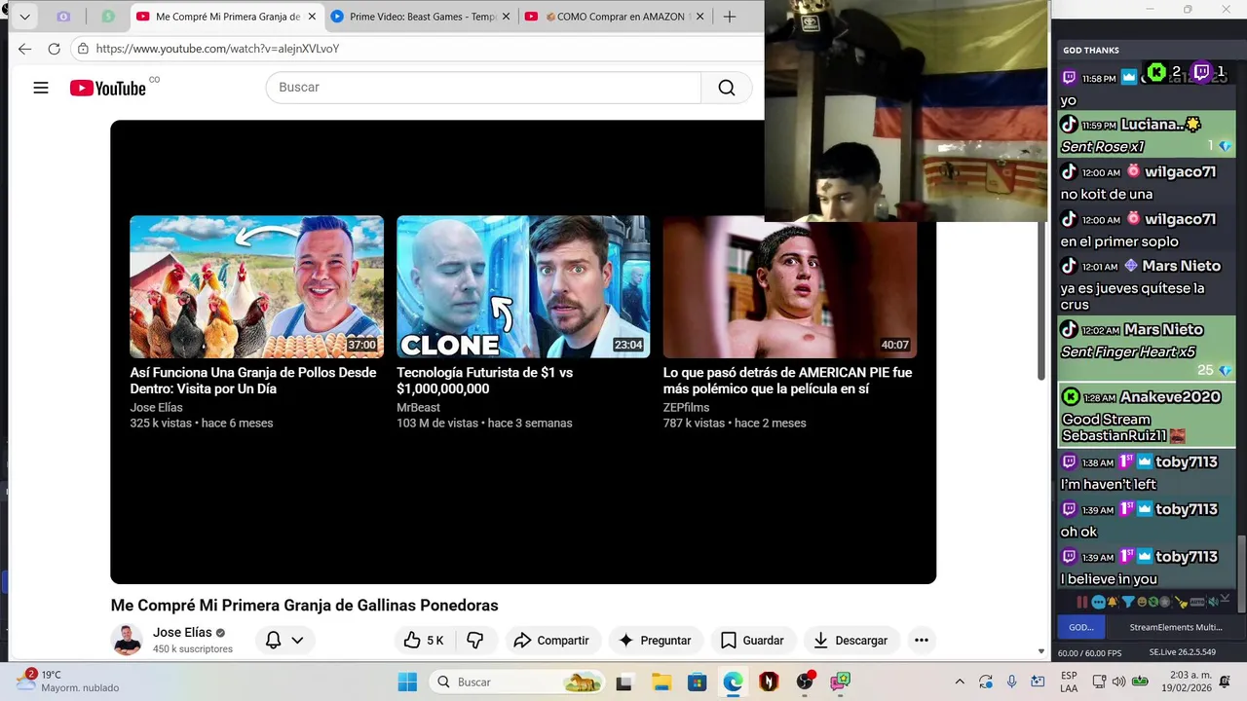Close the Prime Video Beast Games tab
The image size is (1247, 701).
(x=508, y=17)
